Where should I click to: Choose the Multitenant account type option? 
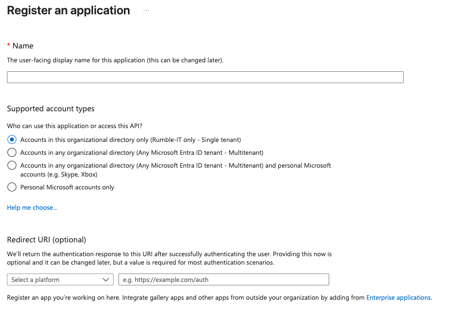11,152
